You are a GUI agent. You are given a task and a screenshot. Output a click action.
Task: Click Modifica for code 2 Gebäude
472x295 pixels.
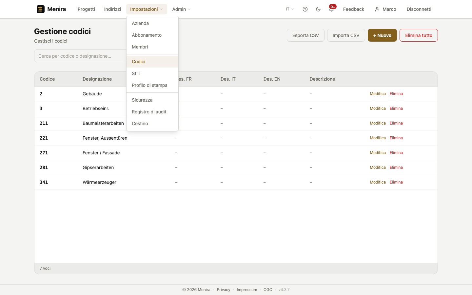[x=378, y=94]
